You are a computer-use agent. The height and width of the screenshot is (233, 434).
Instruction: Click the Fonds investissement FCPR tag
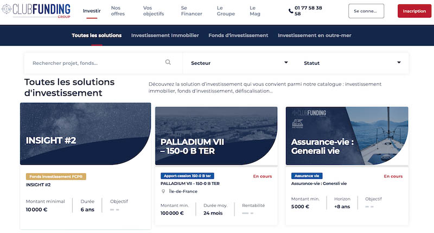56,176
